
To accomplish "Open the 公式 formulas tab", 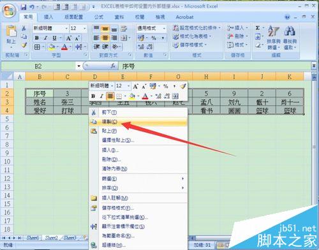I will click(98, 17).
